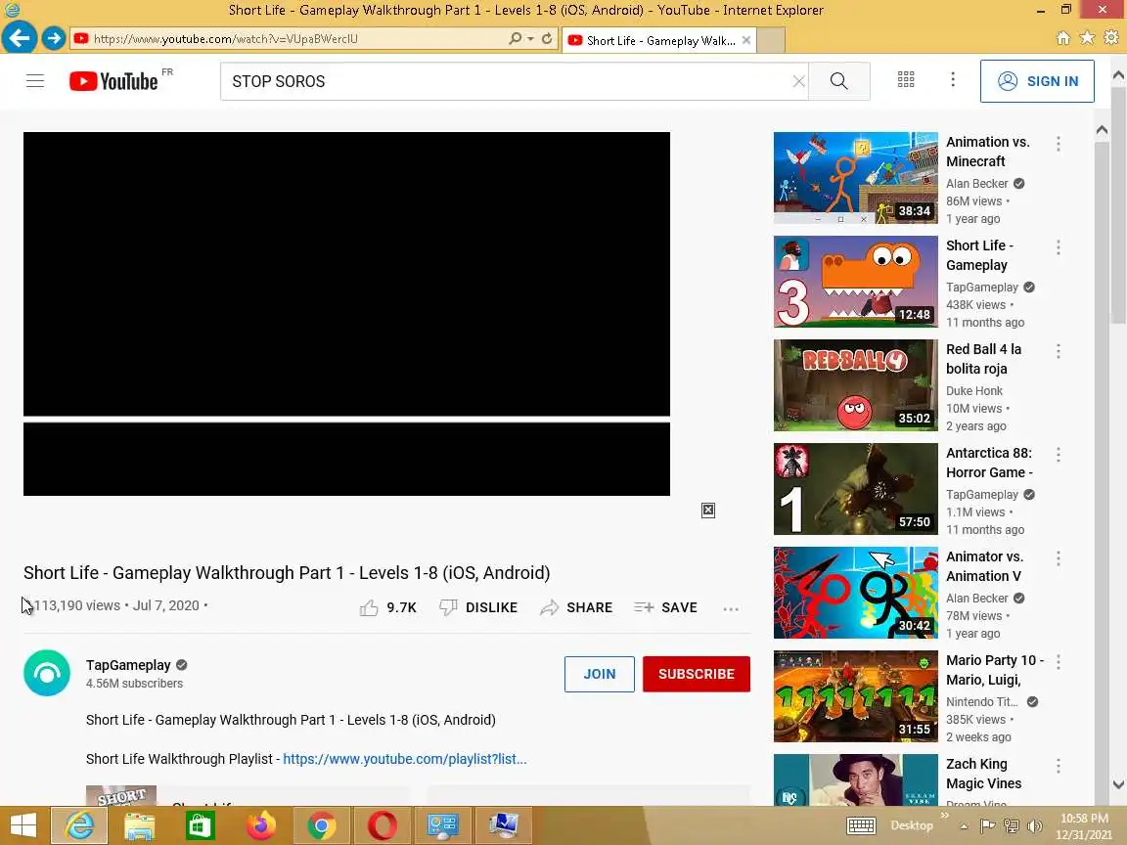Clear the search box with the X
1127x845 pixels.
pos(798,81)
